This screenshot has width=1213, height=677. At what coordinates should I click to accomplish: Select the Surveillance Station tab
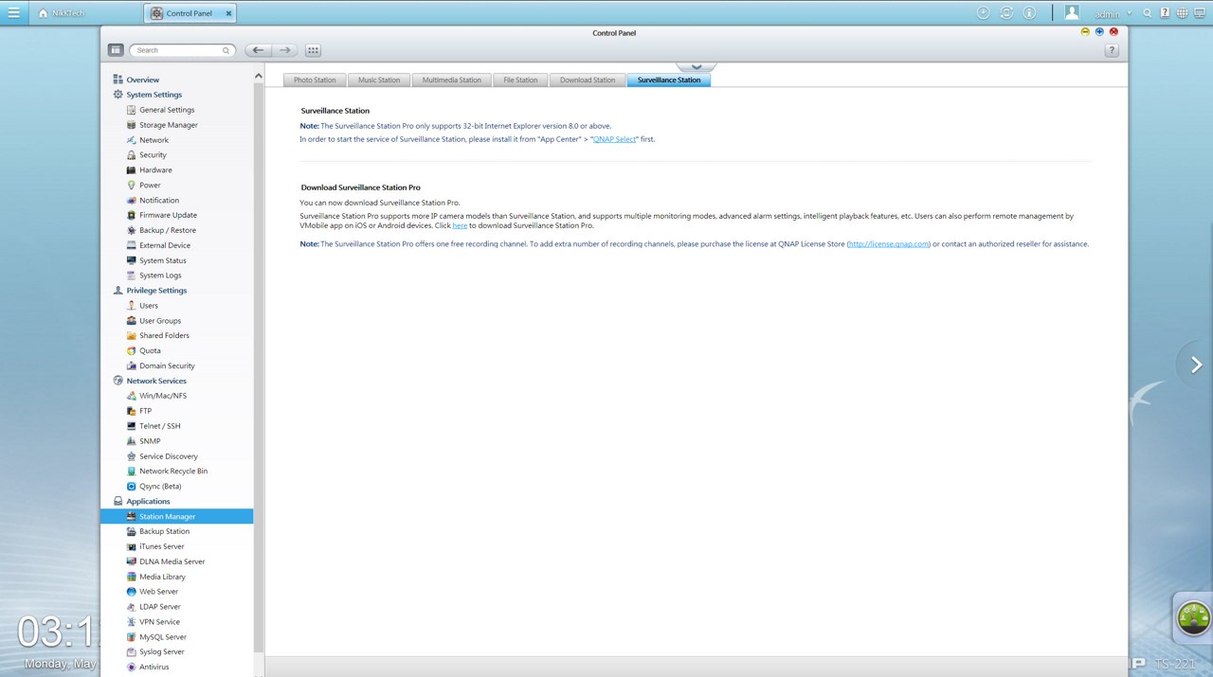(669, 80)
